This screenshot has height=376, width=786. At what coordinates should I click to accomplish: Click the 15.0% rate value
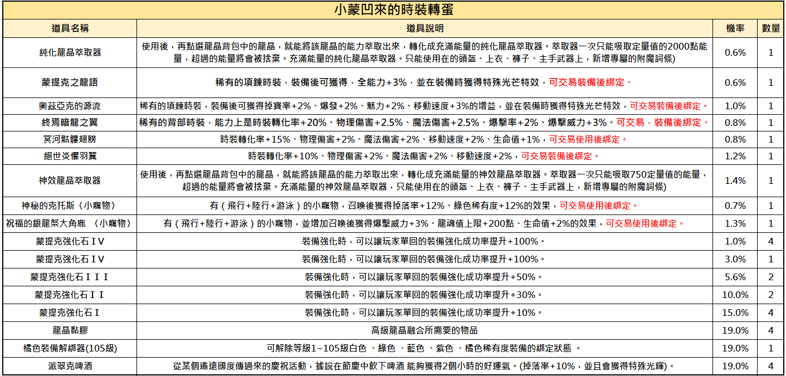click(735, 312)
